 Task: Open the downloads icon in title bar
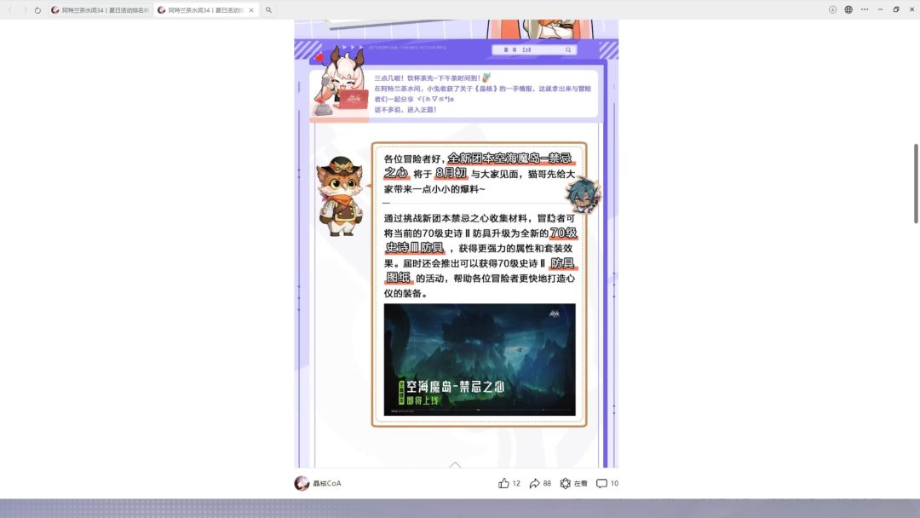(x=832, y=9)
